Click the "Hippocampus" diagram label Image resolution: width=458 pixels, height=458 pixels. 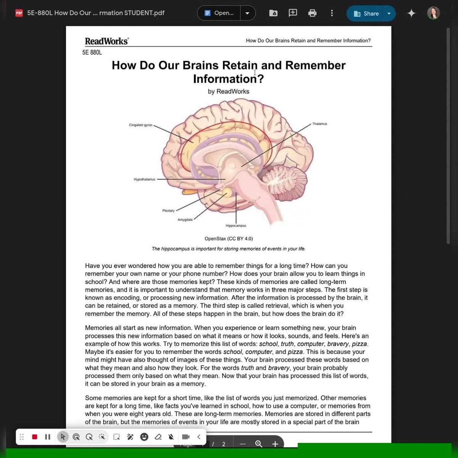click(236, 226)
